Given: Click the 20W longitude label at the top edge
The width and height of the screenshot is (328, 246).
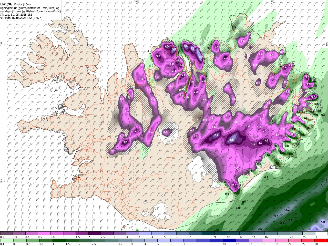Looking at the screenshot, I should pos(136,1).
